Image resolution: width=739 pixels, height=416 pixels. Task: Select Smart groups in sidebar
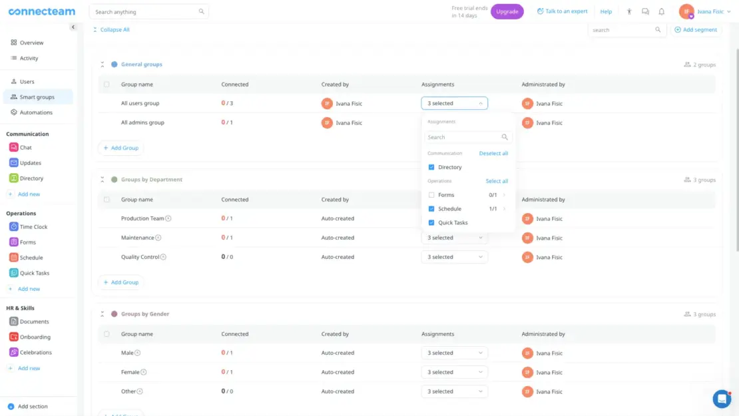click(x=38, y=97)
